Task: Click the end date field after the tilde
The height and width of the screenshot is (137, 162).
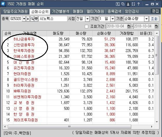Action: (144, 26)
